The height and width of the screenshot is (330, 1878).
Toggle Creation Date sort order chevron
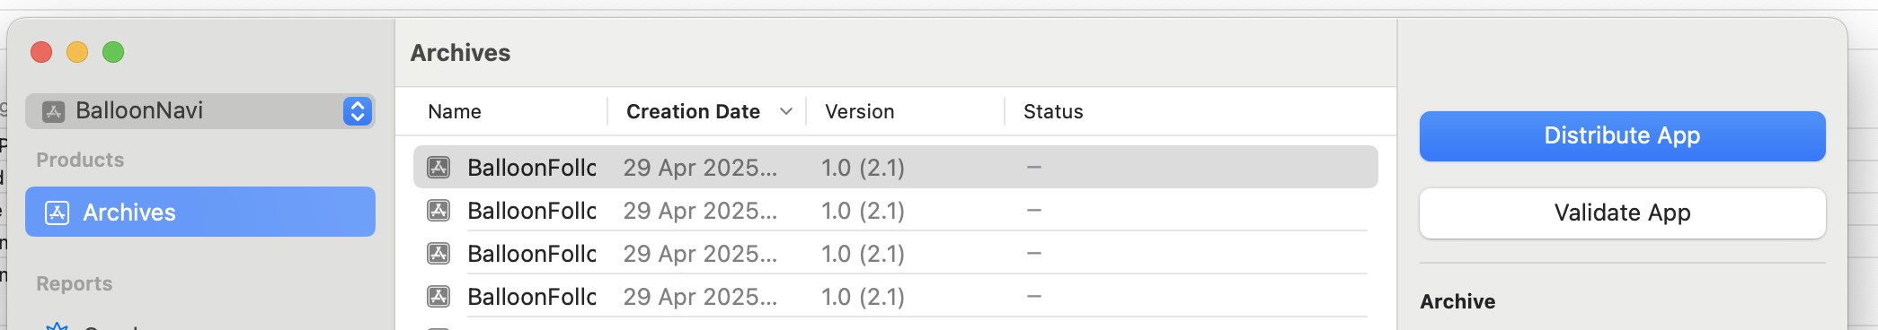click(x=786, y=111)
